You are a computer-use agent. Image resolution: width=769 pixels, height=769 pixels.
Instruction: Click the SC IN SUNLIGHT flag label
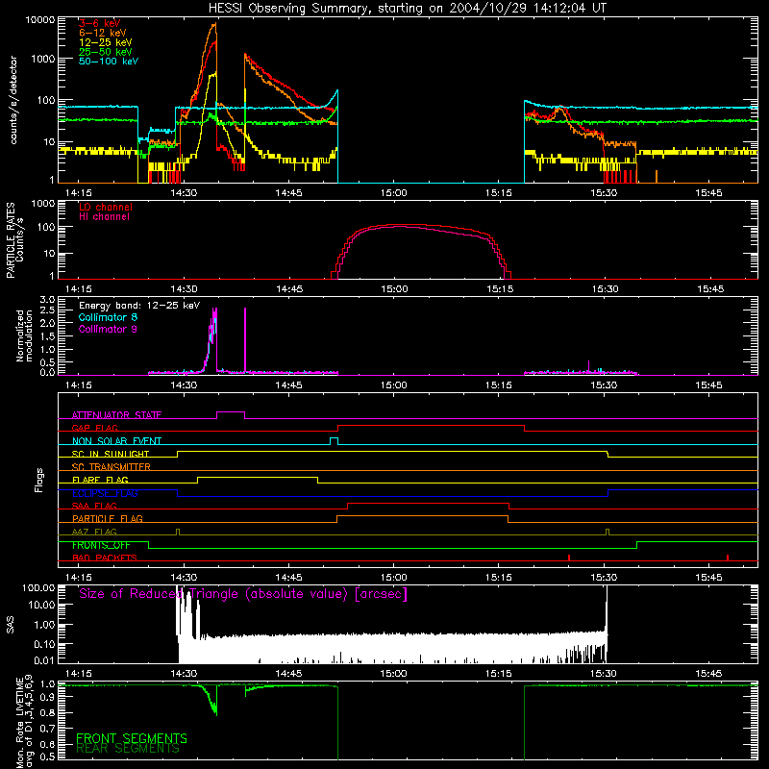111,454
